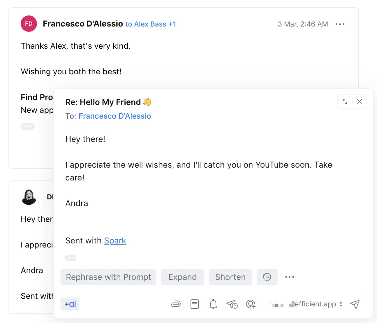Image resolution: width=377 pixels, height=323 pixels.
Task: Schedule send later with clock plane icon
Action: (232, 304)
